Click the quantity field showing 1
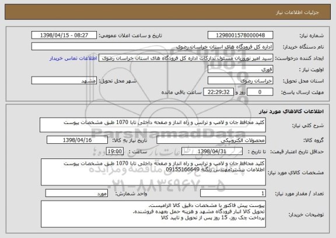336x238 pixels. click(233, 194)
